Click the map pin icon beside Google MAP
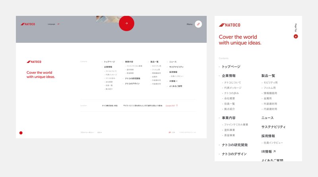 point(177,106)
